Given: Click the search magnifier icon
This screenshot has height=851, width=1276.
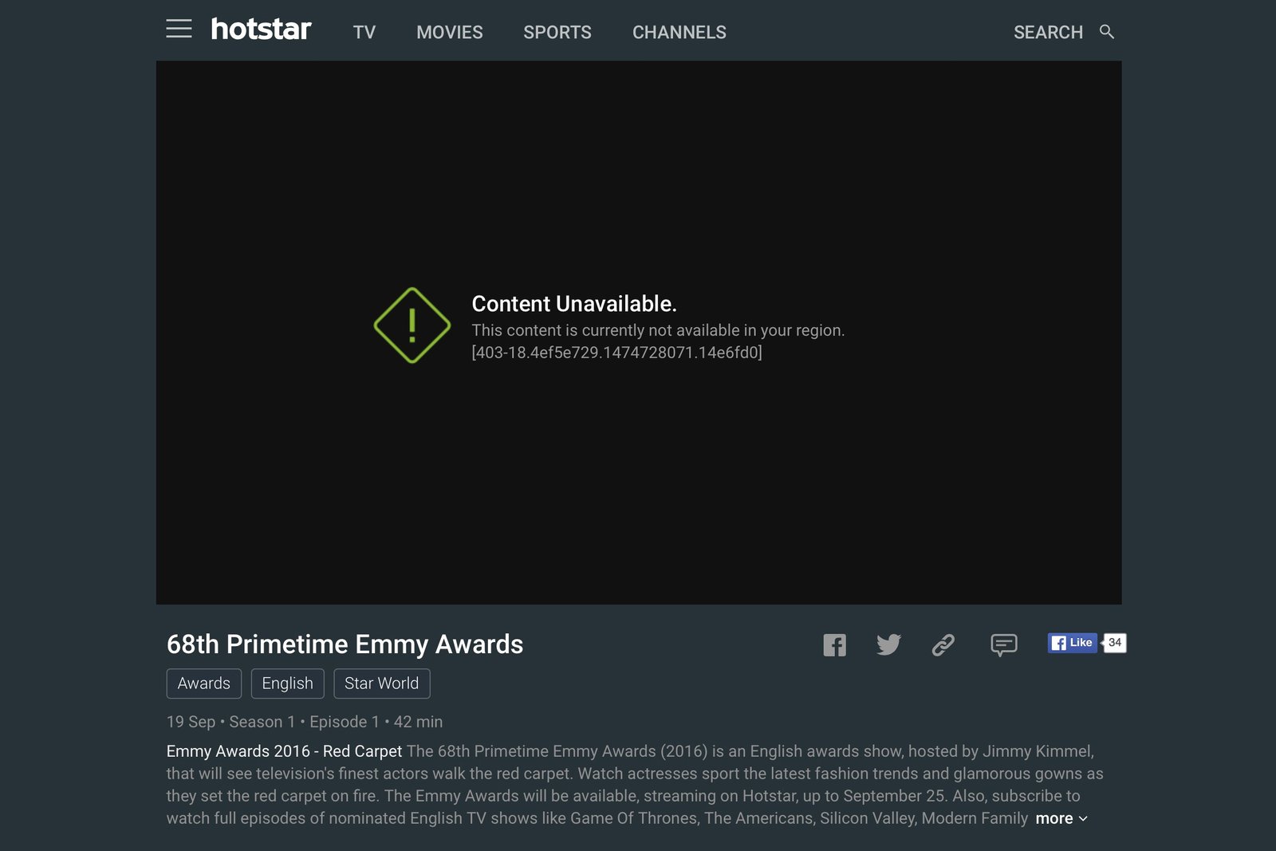Looking at the screenshot, I should click(1106, 32).
